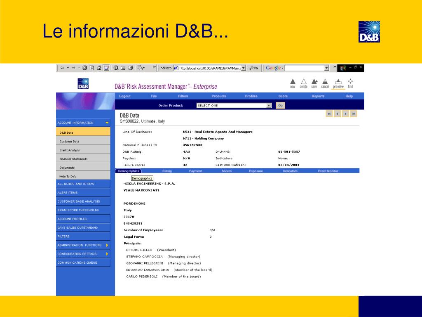Open Days Sales Outstanding section

point(83,228)
